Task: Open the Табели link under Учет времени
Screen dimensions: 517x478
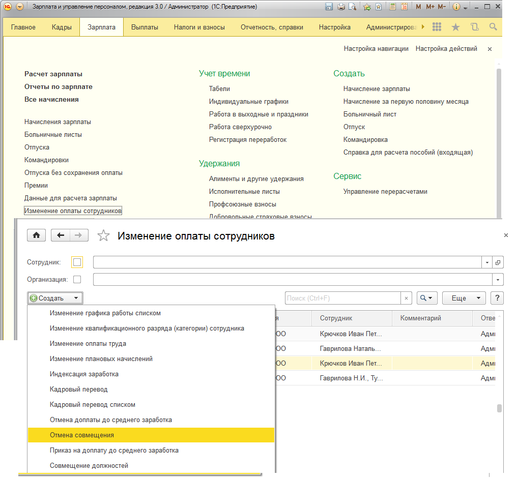Action: [x=219, y=88]
